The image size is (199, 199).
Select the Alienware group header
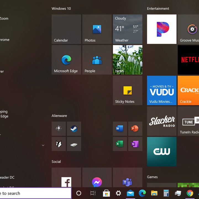click(x=59, y=116)
